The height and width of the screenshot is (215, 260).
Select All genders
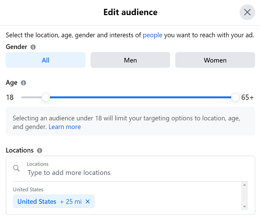pyautogui.click(x=45, y=60)
